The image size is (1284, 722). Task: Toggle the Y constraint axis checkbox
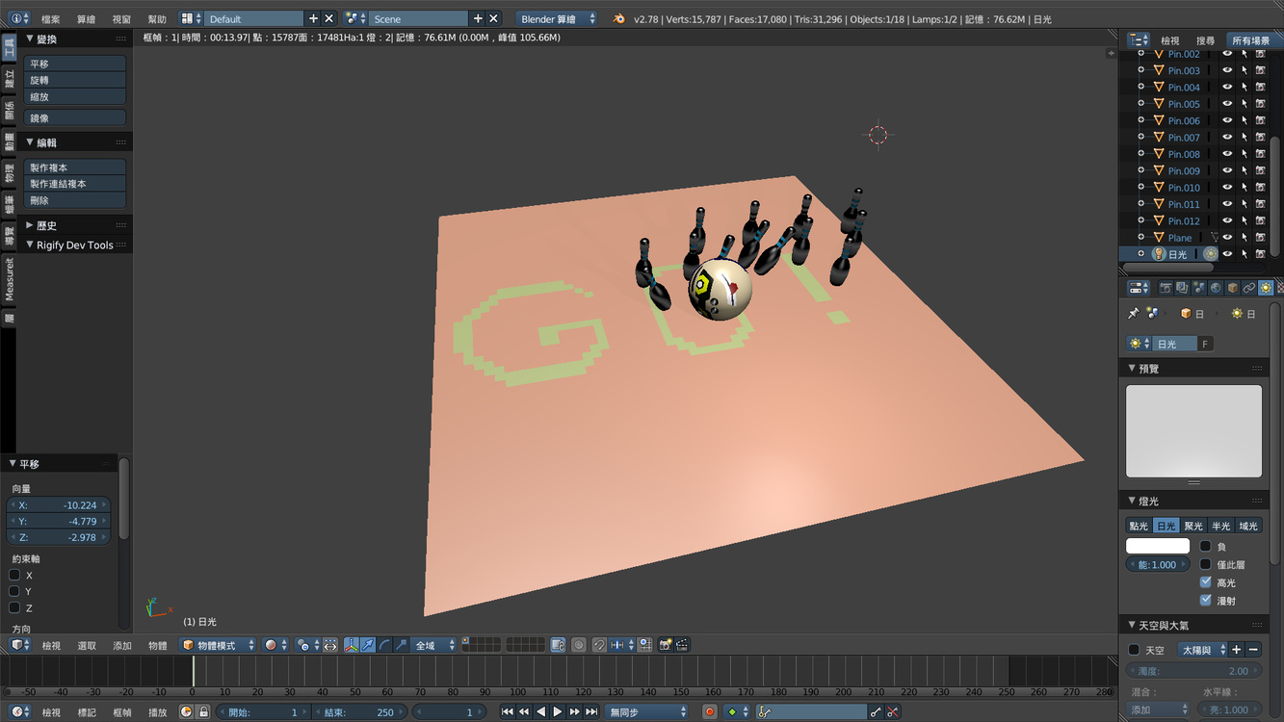14,591
